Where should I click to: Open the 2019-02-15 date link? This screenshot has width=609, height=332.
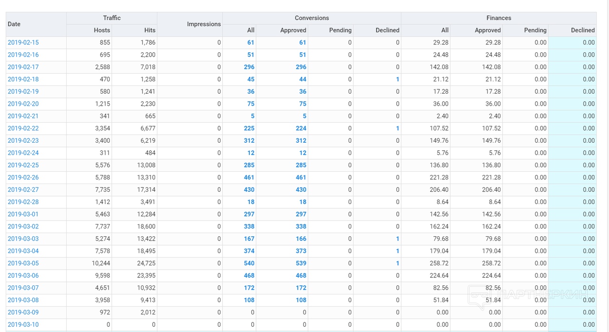23,42
